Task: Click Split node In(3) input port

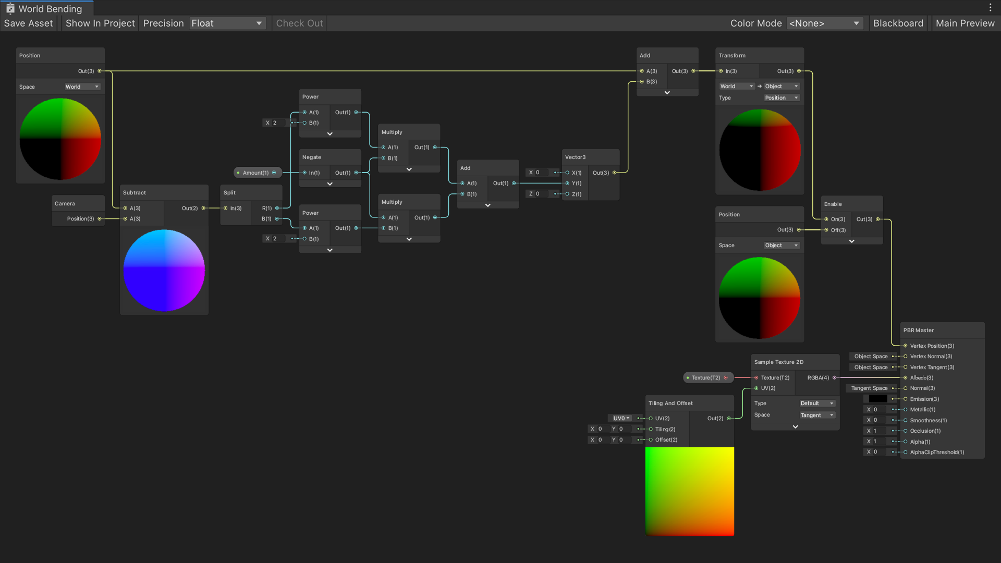Action: coord(225,208)
